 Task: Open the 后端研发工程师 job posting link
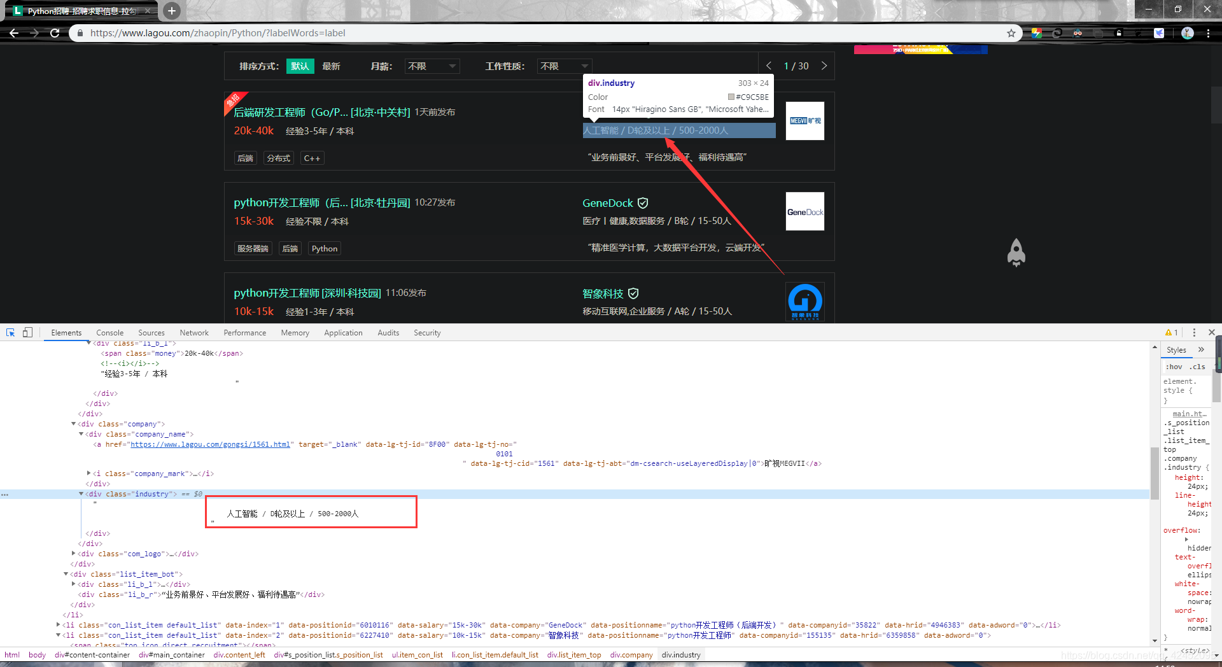click(322, 112)
